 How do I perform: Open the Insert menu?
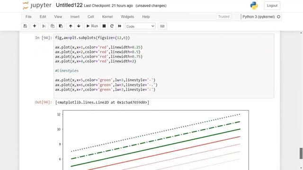(75, 17)
